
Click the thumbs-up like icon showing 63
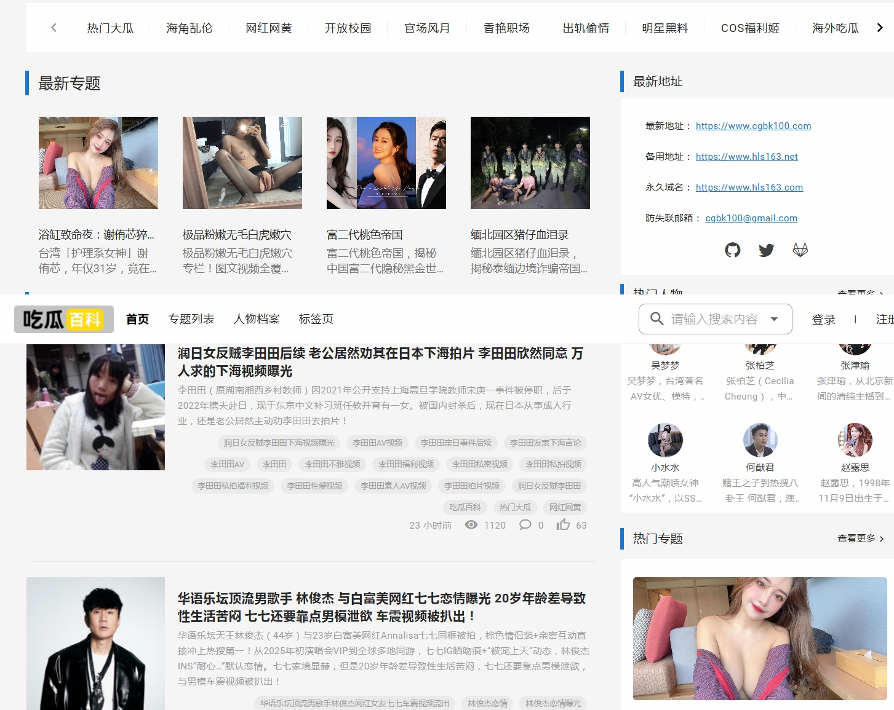pyautogui.click(x=563, y=525)
